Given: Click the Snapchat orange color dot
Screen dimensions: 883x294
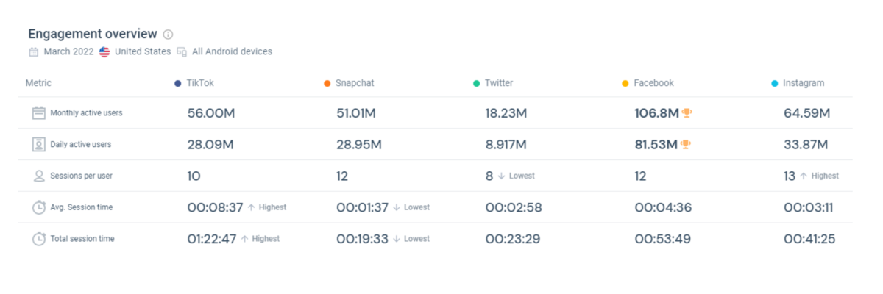Looking at the screenshot, I should (x=327, y=84).
